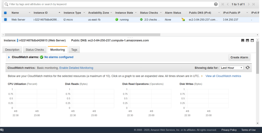This screenshot has width=262, height=133.
Task: Minimize the instance details pane
Action: (x=243, y=40)
